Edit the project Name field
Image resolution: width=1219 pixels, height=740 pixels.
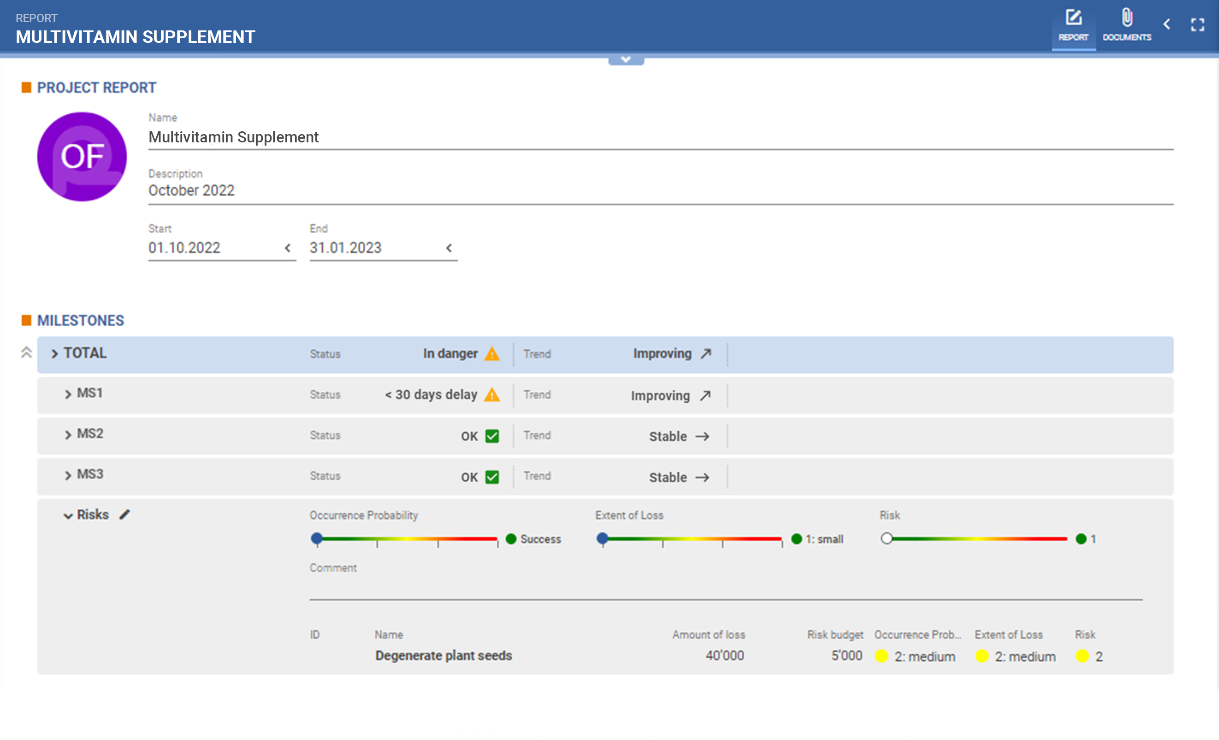point(661,137)
